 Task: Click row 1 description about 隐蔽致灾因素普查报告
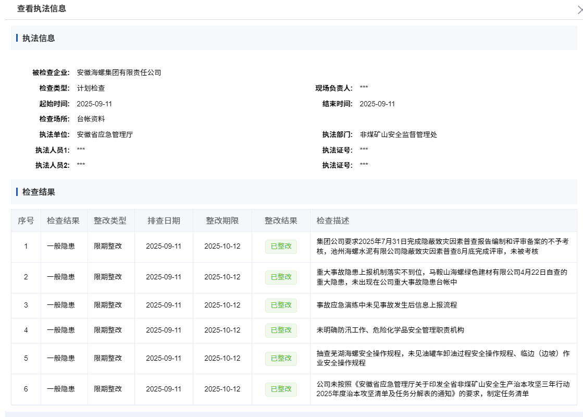point(442,247)
